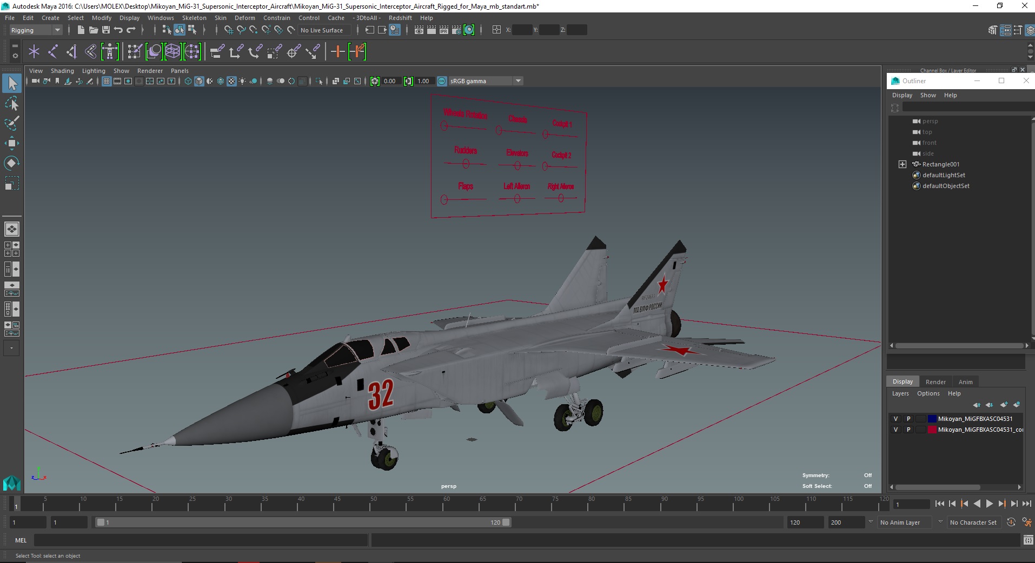Click the blue color swatch of first layer
1035x563 pixels.
click(x=932, y=419)
